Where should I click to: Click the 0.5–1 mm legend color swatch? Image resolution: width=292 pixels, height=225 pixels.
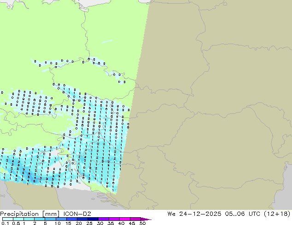18,219
